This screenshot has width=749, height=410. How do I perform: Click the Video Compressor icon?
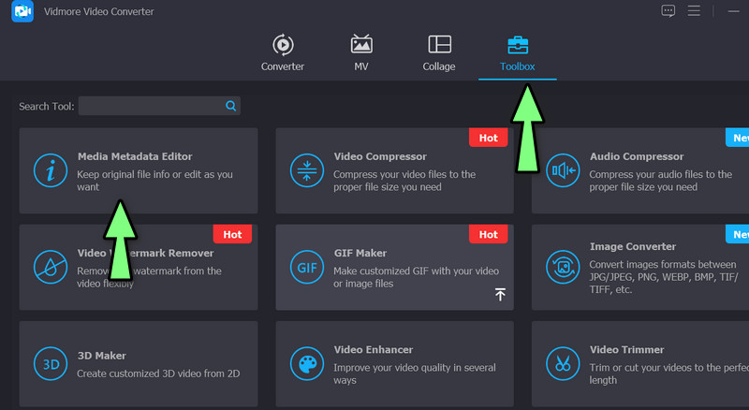pos(305,170)
